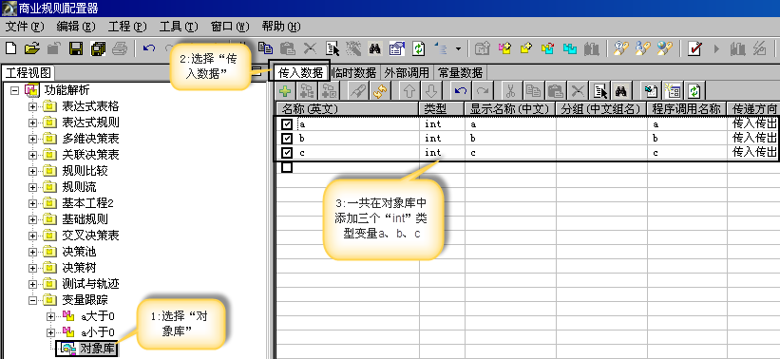Expand the 决策树 tree node
This screenshot has height=359, width=780.
tap(32, 268)
